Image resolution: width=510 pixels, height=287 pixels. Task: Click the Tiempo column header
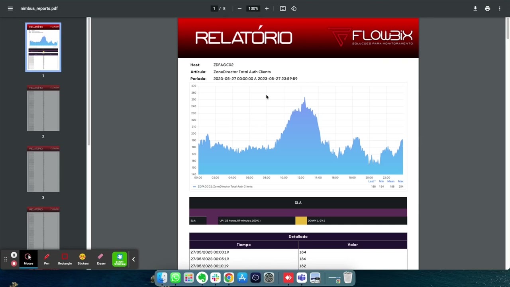pyautogui.click(x=243, y=245)
